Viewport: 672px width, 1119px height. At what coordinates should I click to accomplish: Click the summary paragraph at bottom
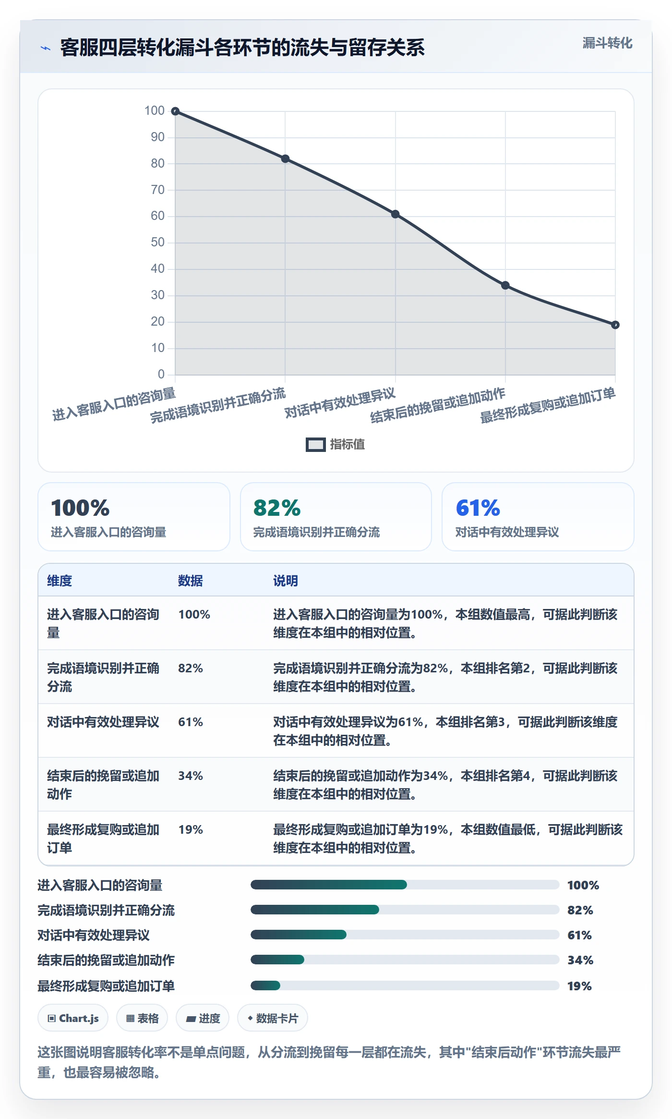[x=329, y=1062]
